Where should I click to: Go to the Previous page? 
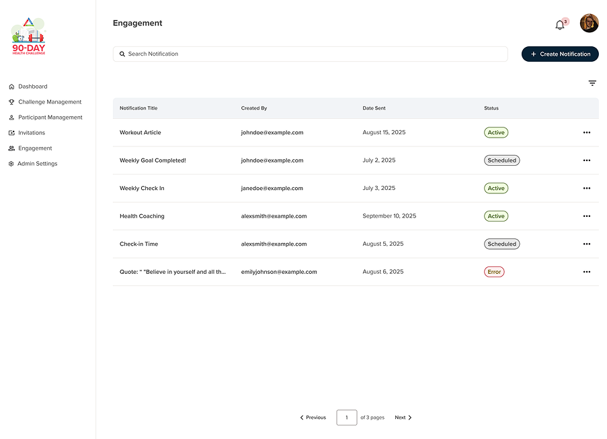point(313,418)
